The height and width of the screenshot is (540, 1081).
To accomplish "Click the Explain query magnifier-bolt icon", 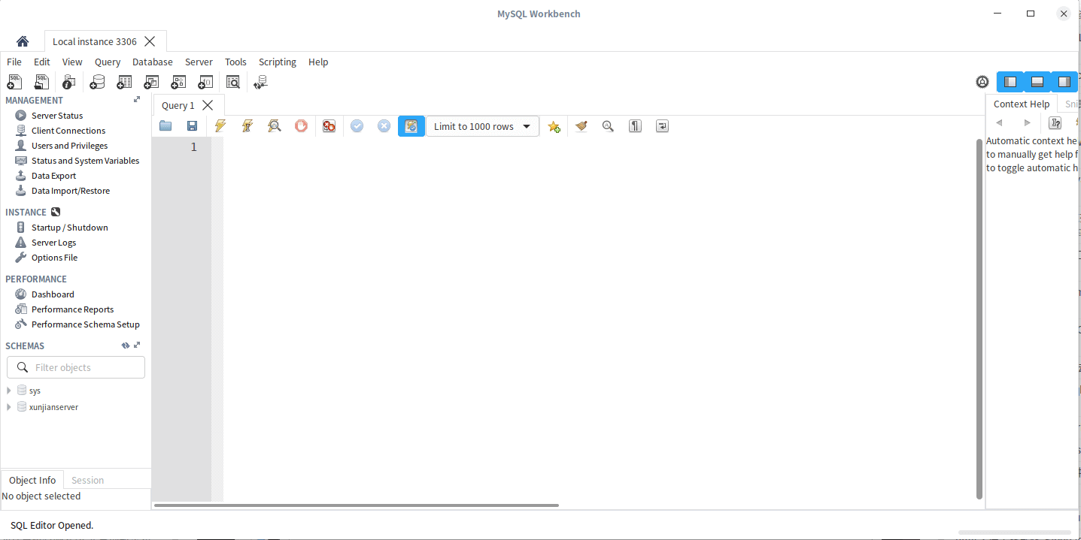I will pyautogui.click(x=274, y=126).
